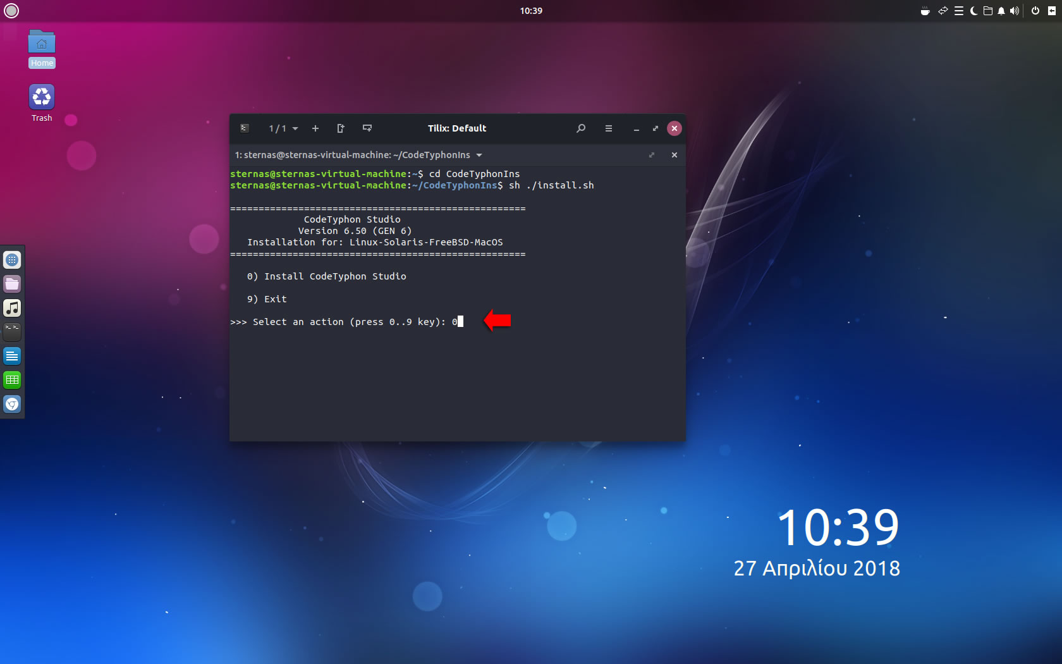The image size is (1062, 664).
Task: Open the Trash icon on desktop
Action: point(42,103)
